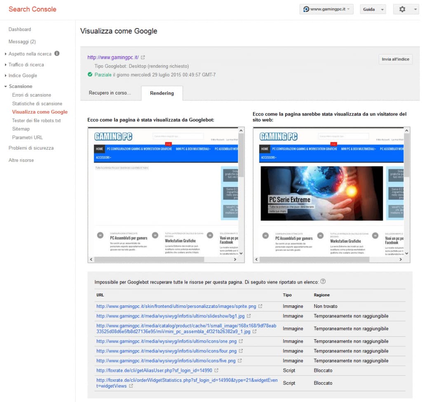Viewport: 422px width, 402px height.
Task: Open the icons/one.png resource link
Action: pyautogui.click(x=166, y=341)
